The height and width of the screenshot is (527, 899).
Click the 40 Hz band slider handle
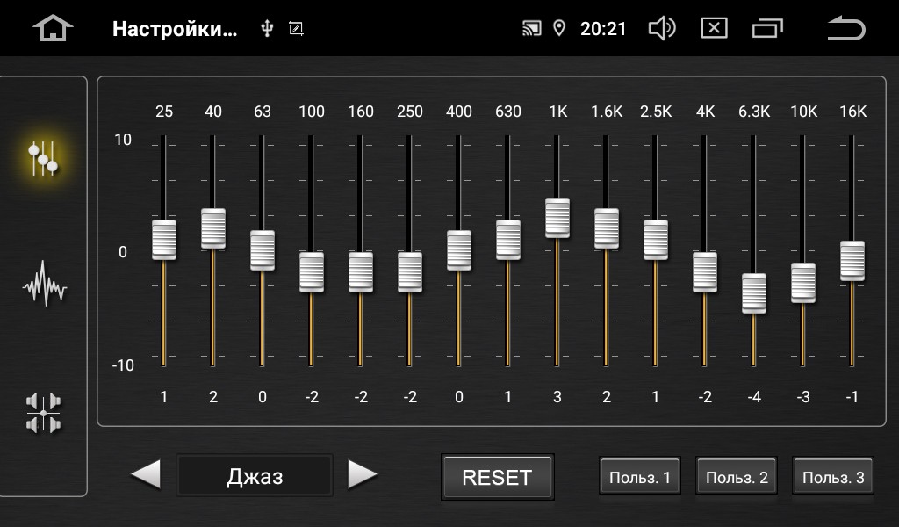(x=213, y=229)
